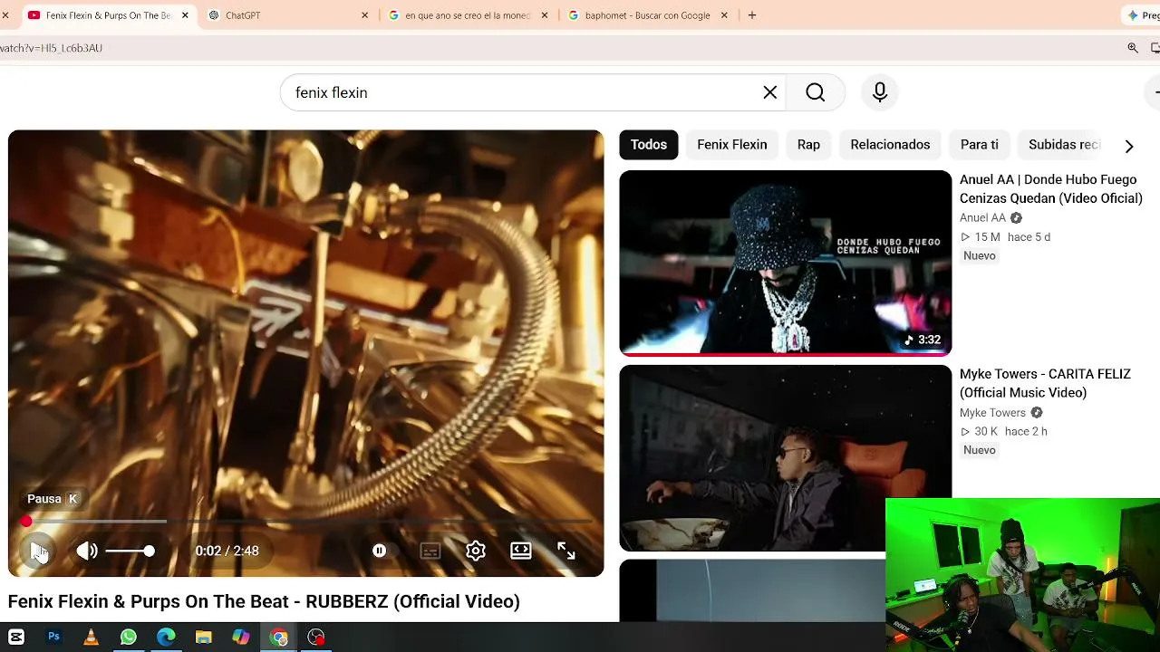This screenshot has width=1160, height=652.
Task: Select the Todos filter chip
Action: click(649, 145)
